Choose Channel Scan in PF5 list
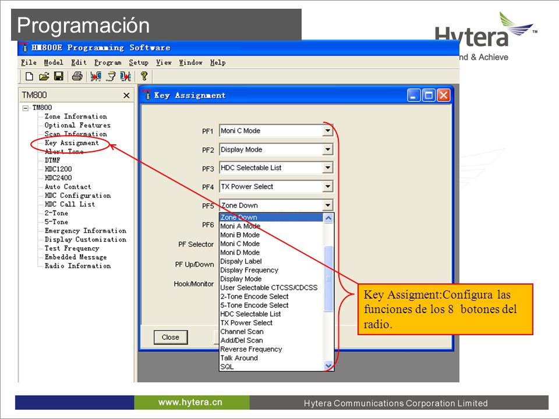Viewport: 559px width, 419px height. 272,331
